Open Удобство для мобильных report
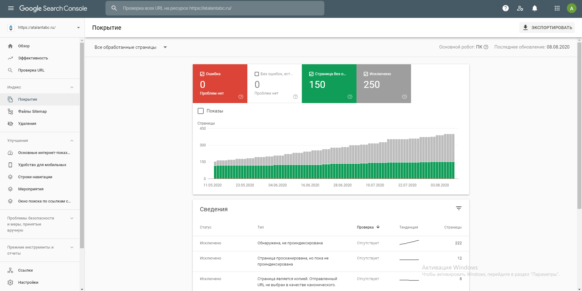Image resolution: width=582 pixels, height=291 pixels. (40, 165)
